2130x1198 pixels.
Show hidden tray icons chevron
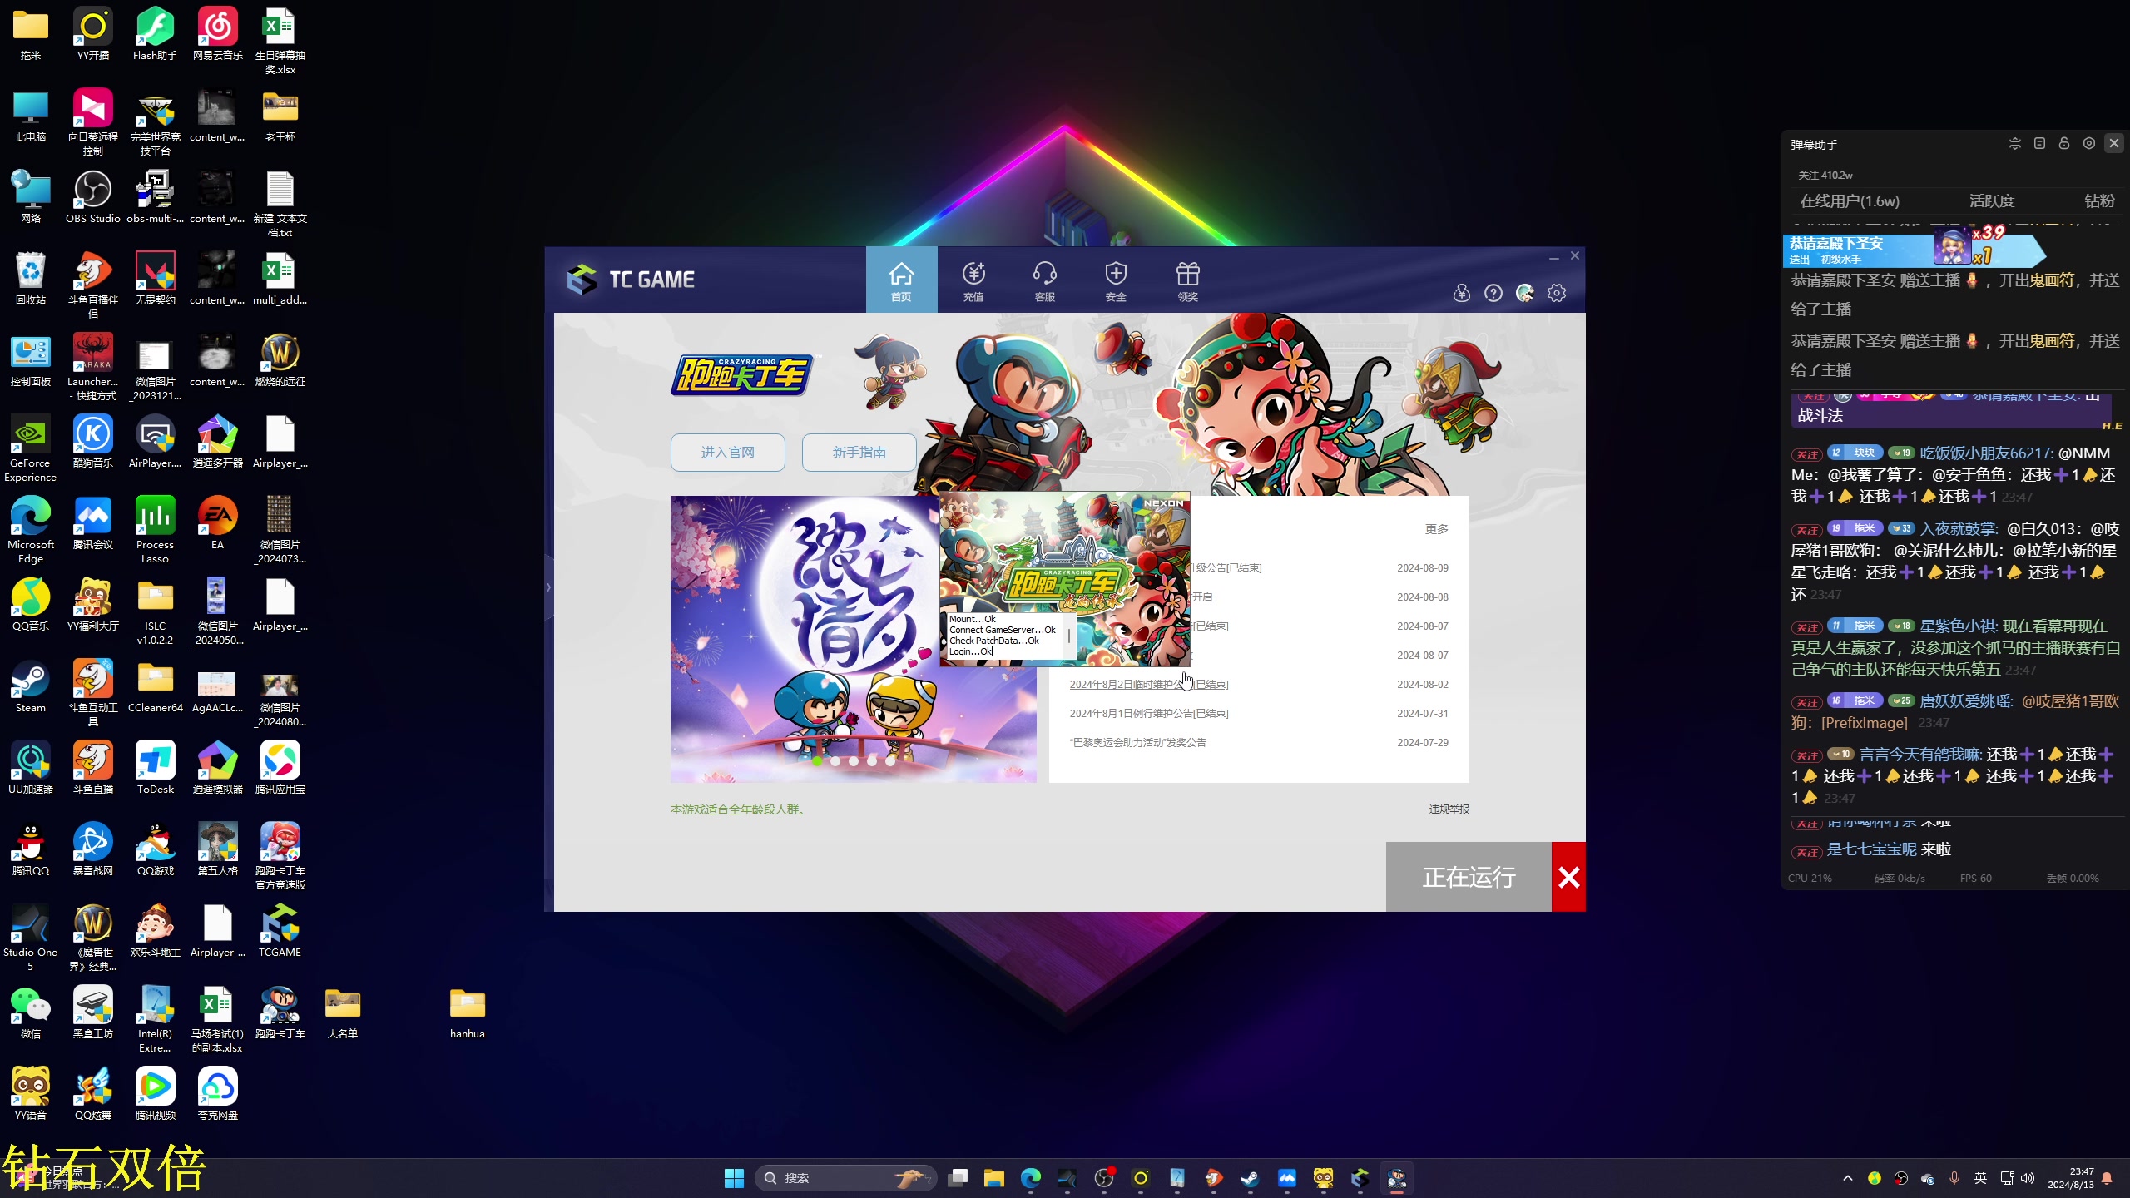tap(1848, 1178)
